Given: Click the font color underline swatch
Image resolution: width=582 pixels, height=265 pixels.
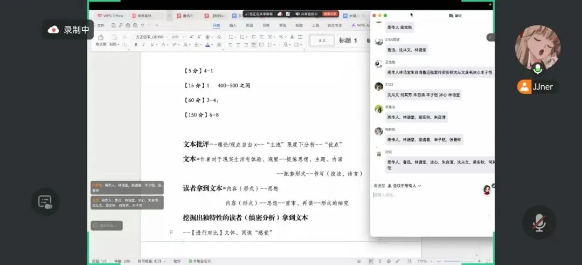Looking at the screenshot, I should [x=207, y=45].
